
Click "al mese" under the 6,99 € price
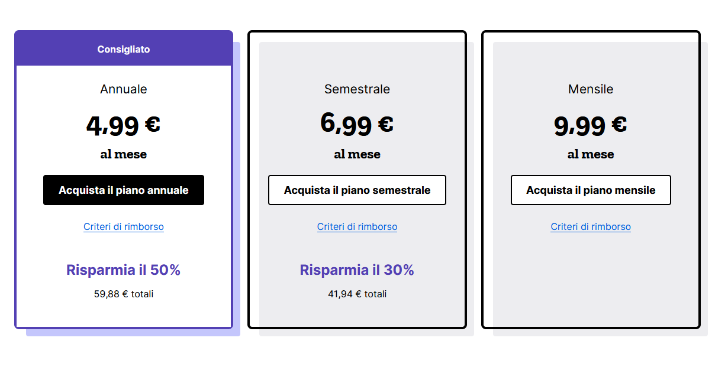[x=357, y=154]
